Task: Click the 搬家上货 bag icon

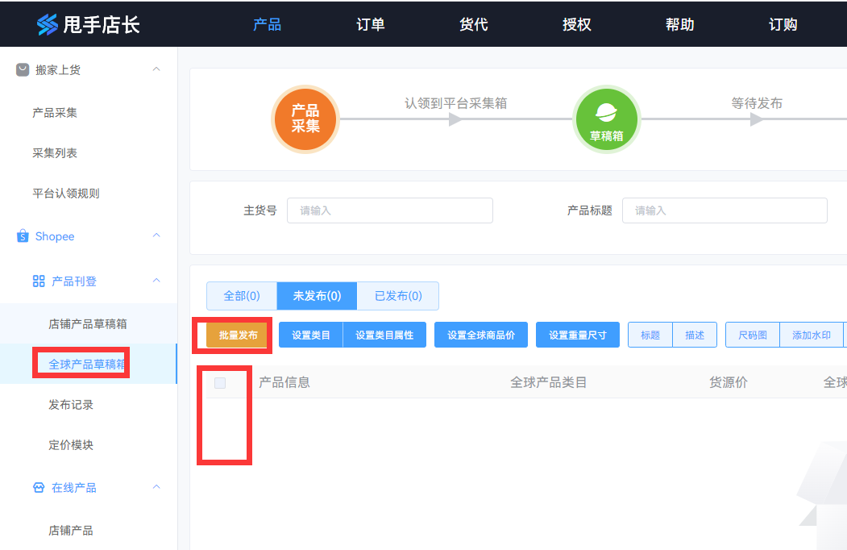Action: click(x=23, y=70)
